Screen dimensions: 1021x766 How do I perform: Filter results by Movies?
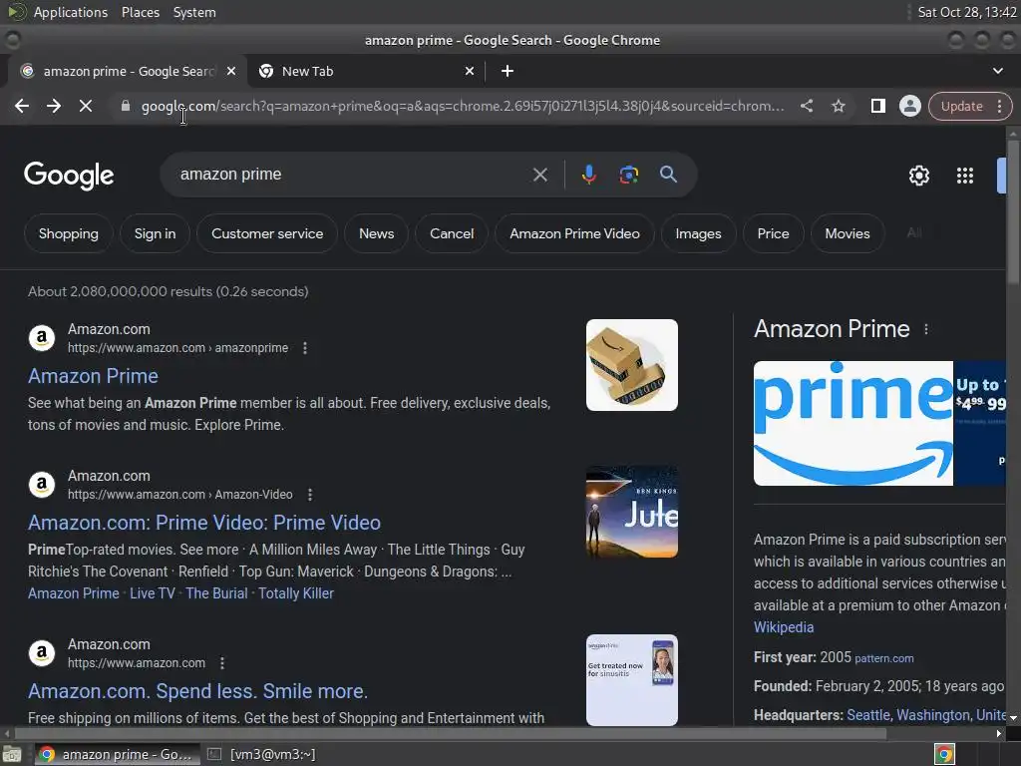[848, 233]
